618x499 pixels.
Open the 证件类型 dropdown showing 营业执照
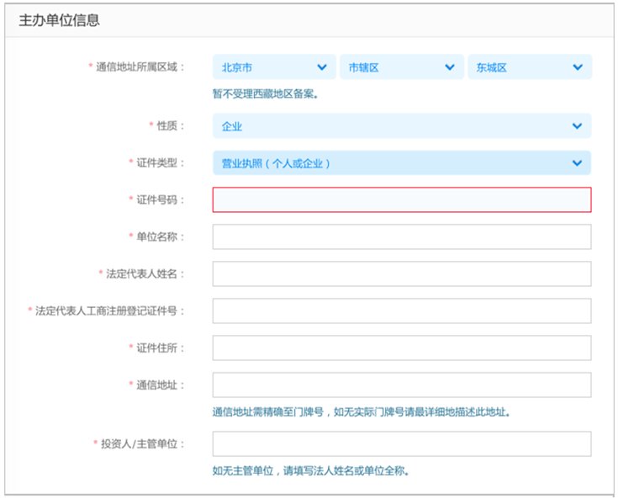[401, 163]
